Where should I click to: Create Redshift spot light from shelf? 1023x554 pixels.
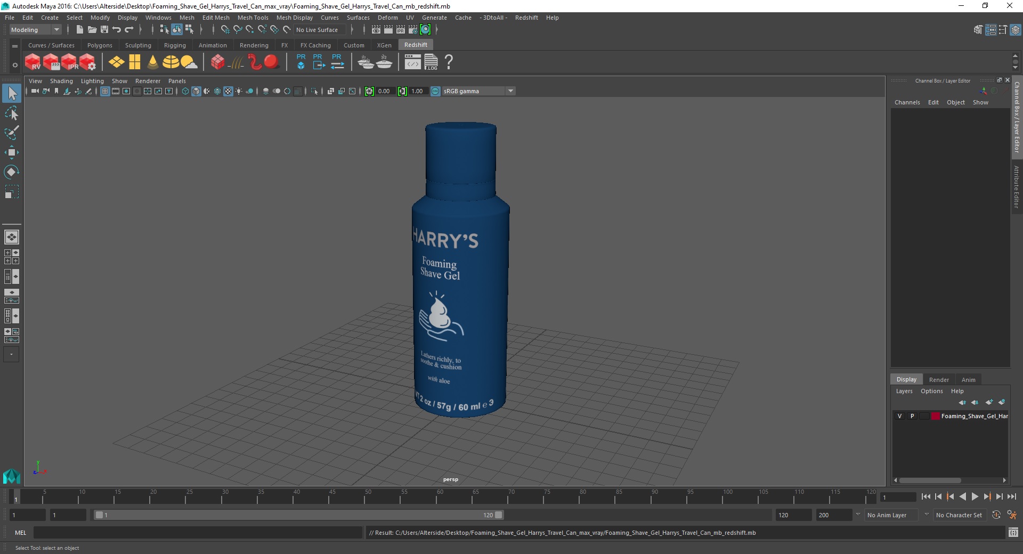pos(153,62)
